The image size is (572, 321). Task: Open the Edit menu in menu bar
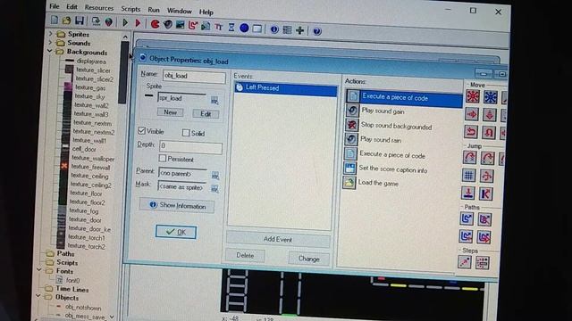click(x=71, y=7)
